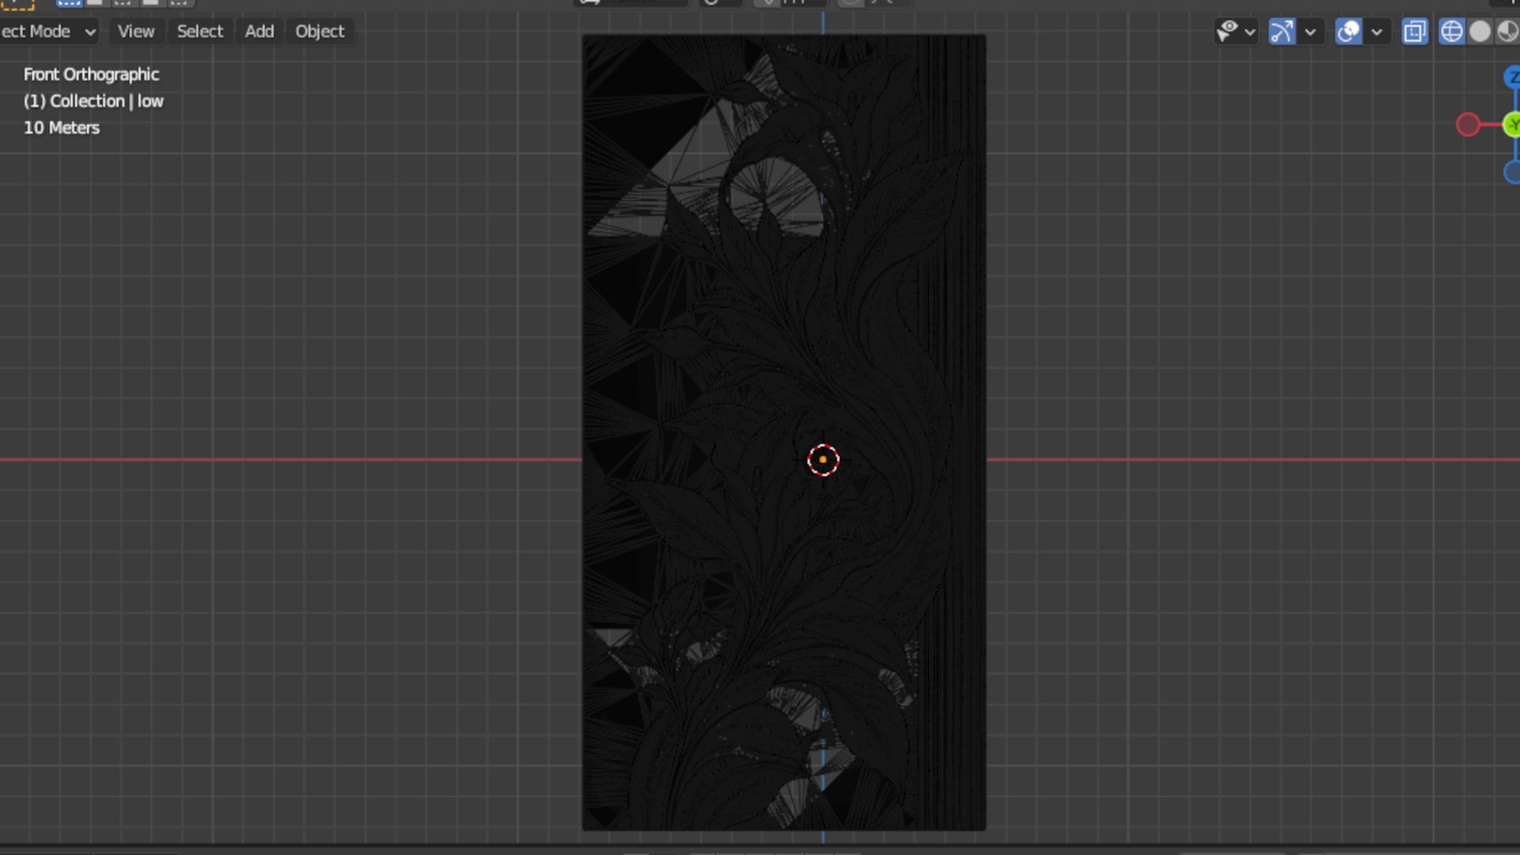Click the green -Y axis gizmo circle
Viewport: 1520px width, 855px height.
click(1512, 124)
